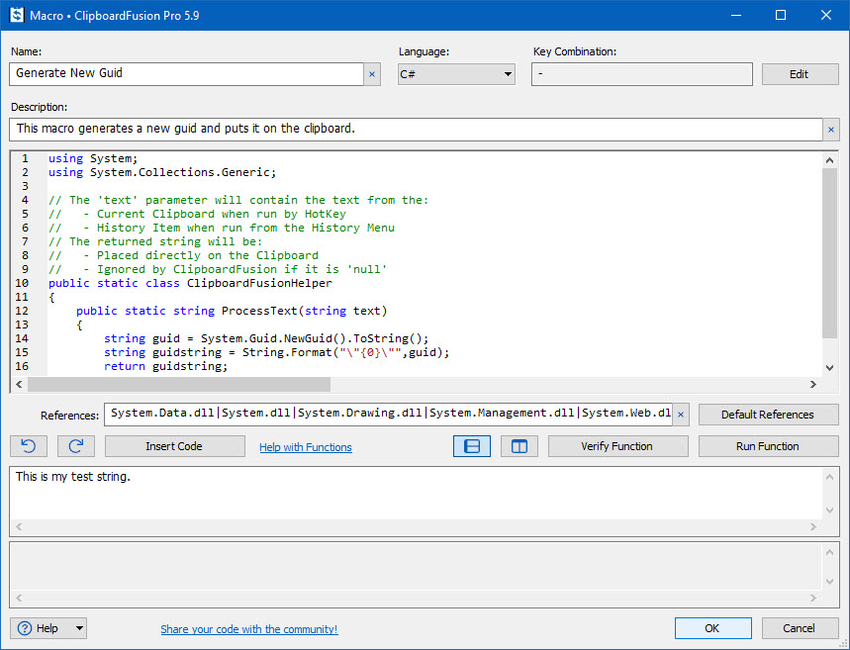Click the empty output results box
This screenshot has height=650, width=850.
click(x=416, y=567)
